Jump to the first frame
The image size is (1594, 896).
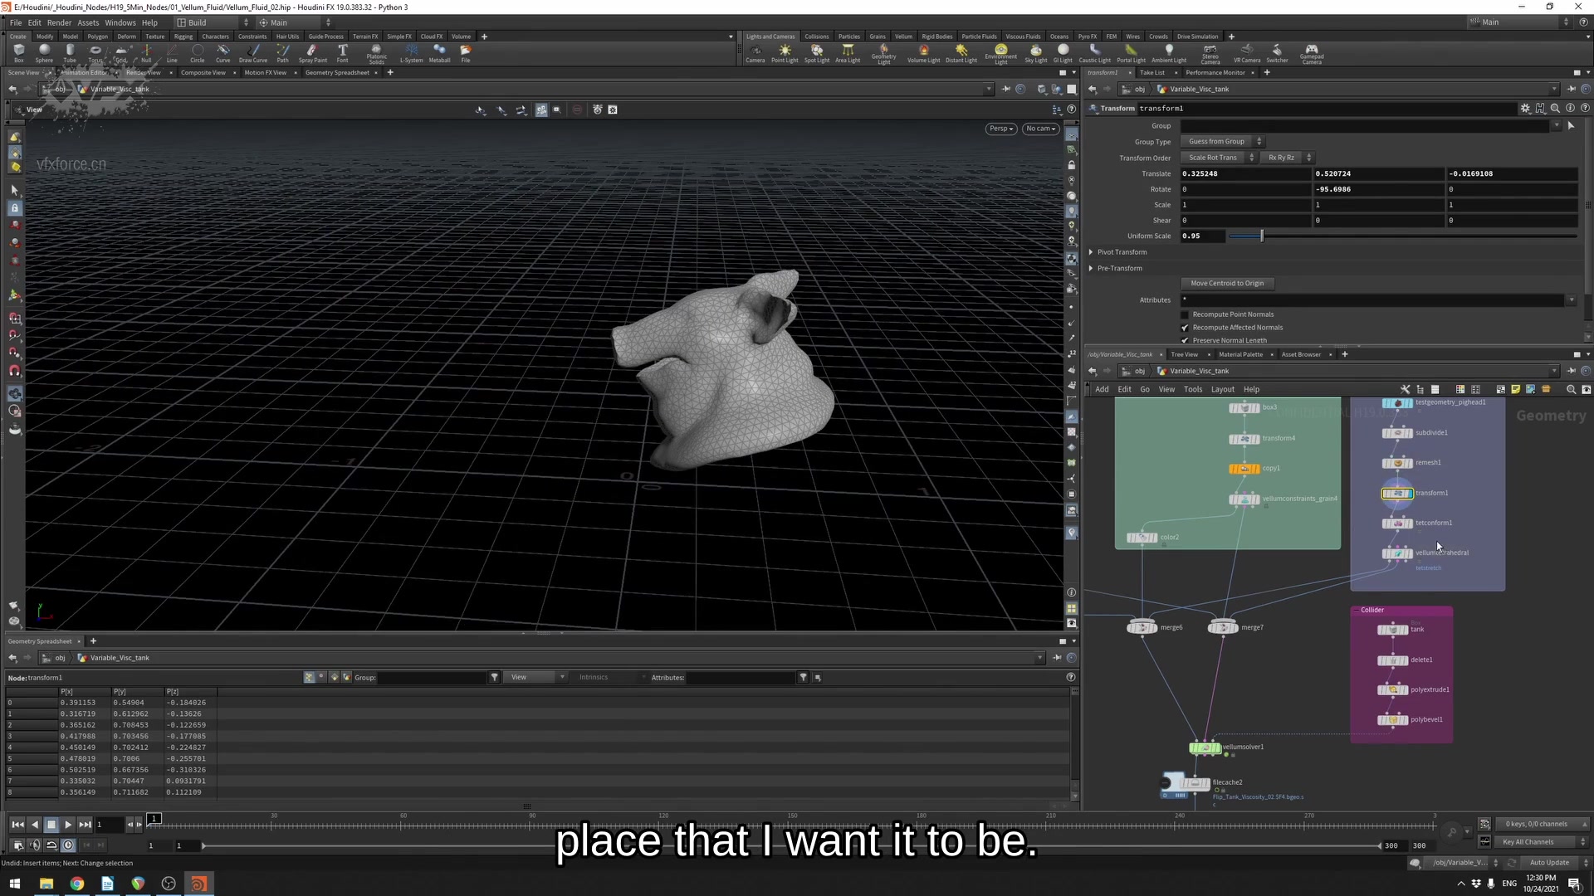coord(17,825)
